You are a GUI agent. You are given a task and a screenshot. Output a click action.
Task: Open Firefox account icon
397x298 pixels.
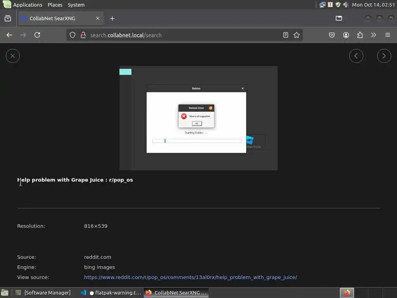[x=346, y=35]
